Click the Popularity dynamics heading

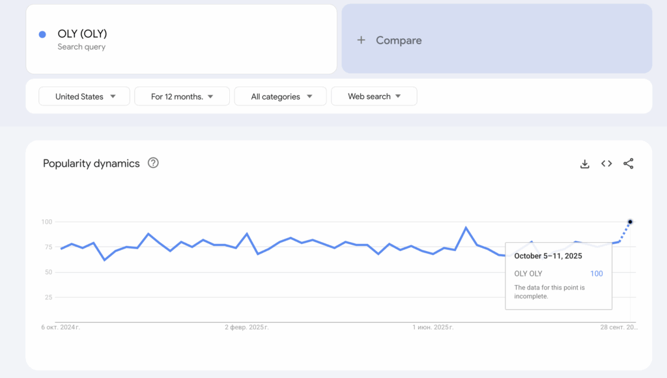click(91, 163)
